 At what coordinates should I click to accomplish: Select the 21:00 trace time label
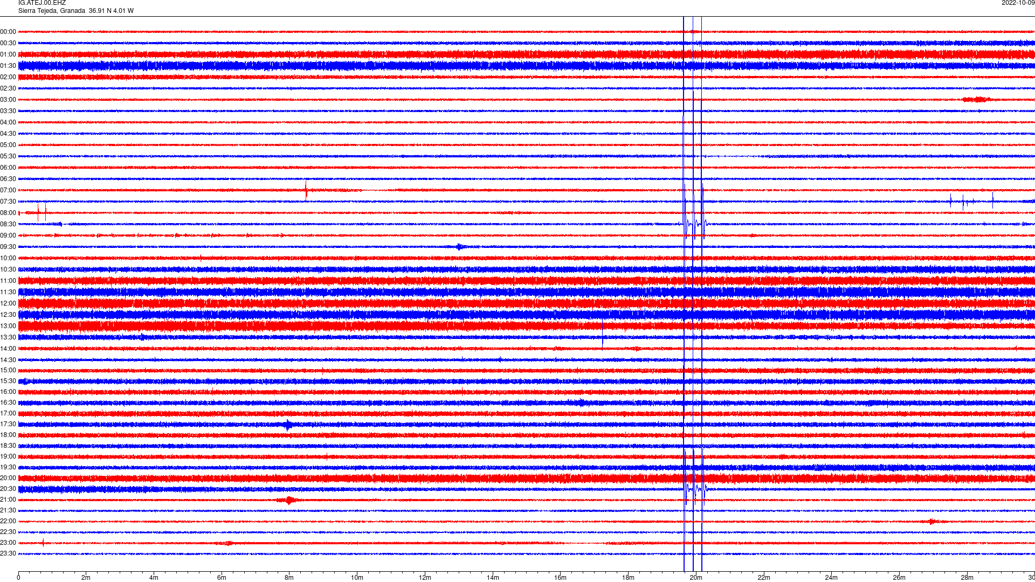tap(8, 500)
